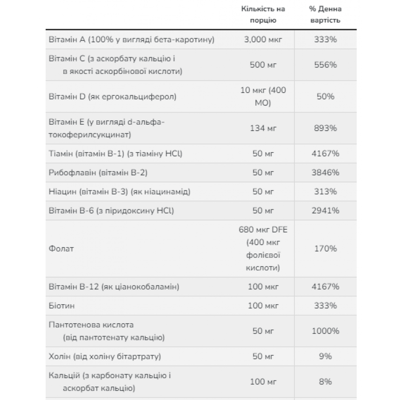
Task: Click the 3,000 мкг amount cell
Action: coord(263,40)
